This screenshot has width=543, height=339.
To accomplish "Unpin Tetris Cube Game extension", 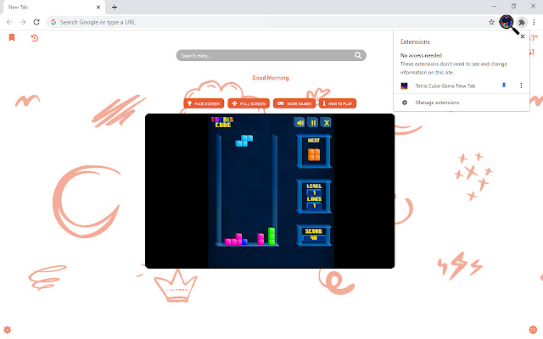I will (x=504, y=86).
